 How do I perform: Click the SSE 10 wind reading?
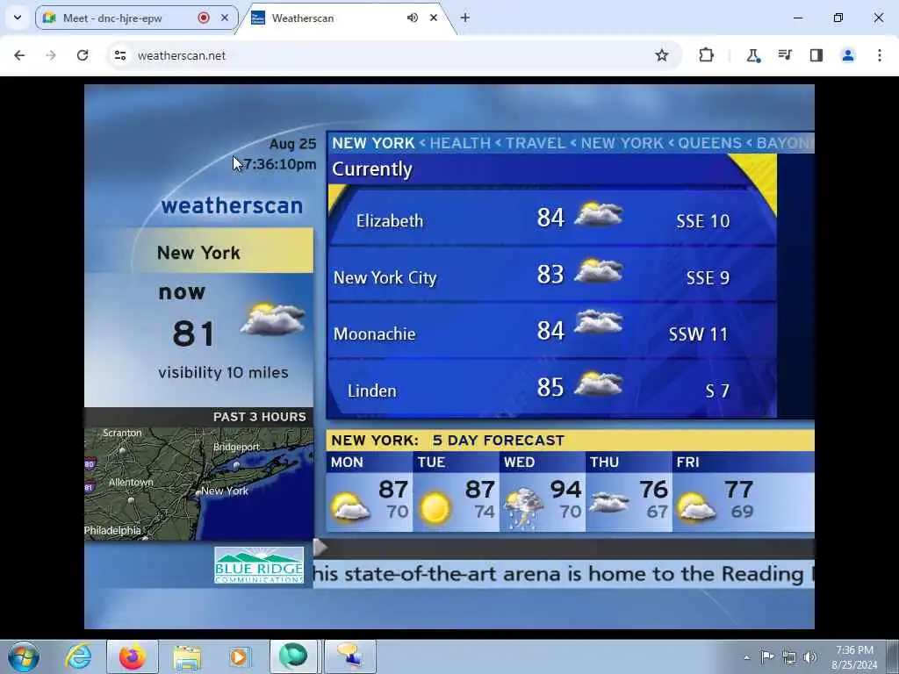pyautogui.click(x=702, y=221)
